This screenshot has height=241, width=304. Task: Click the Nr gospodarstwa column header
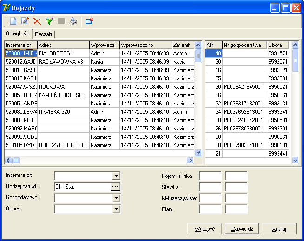(245, 45)
